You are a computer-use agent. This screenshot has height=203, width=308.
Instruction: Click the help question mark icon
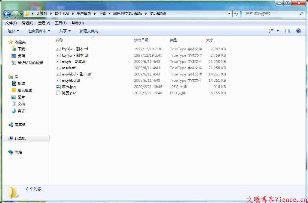(298, 31)
